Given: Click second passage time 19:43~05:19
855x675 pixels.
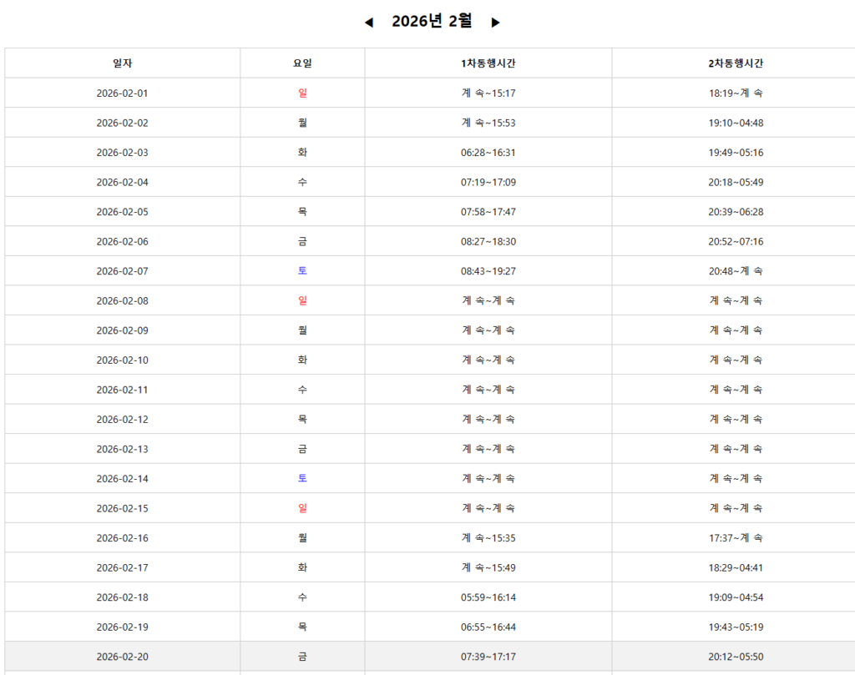Looking at the screenshot, I should click(736, 627).
